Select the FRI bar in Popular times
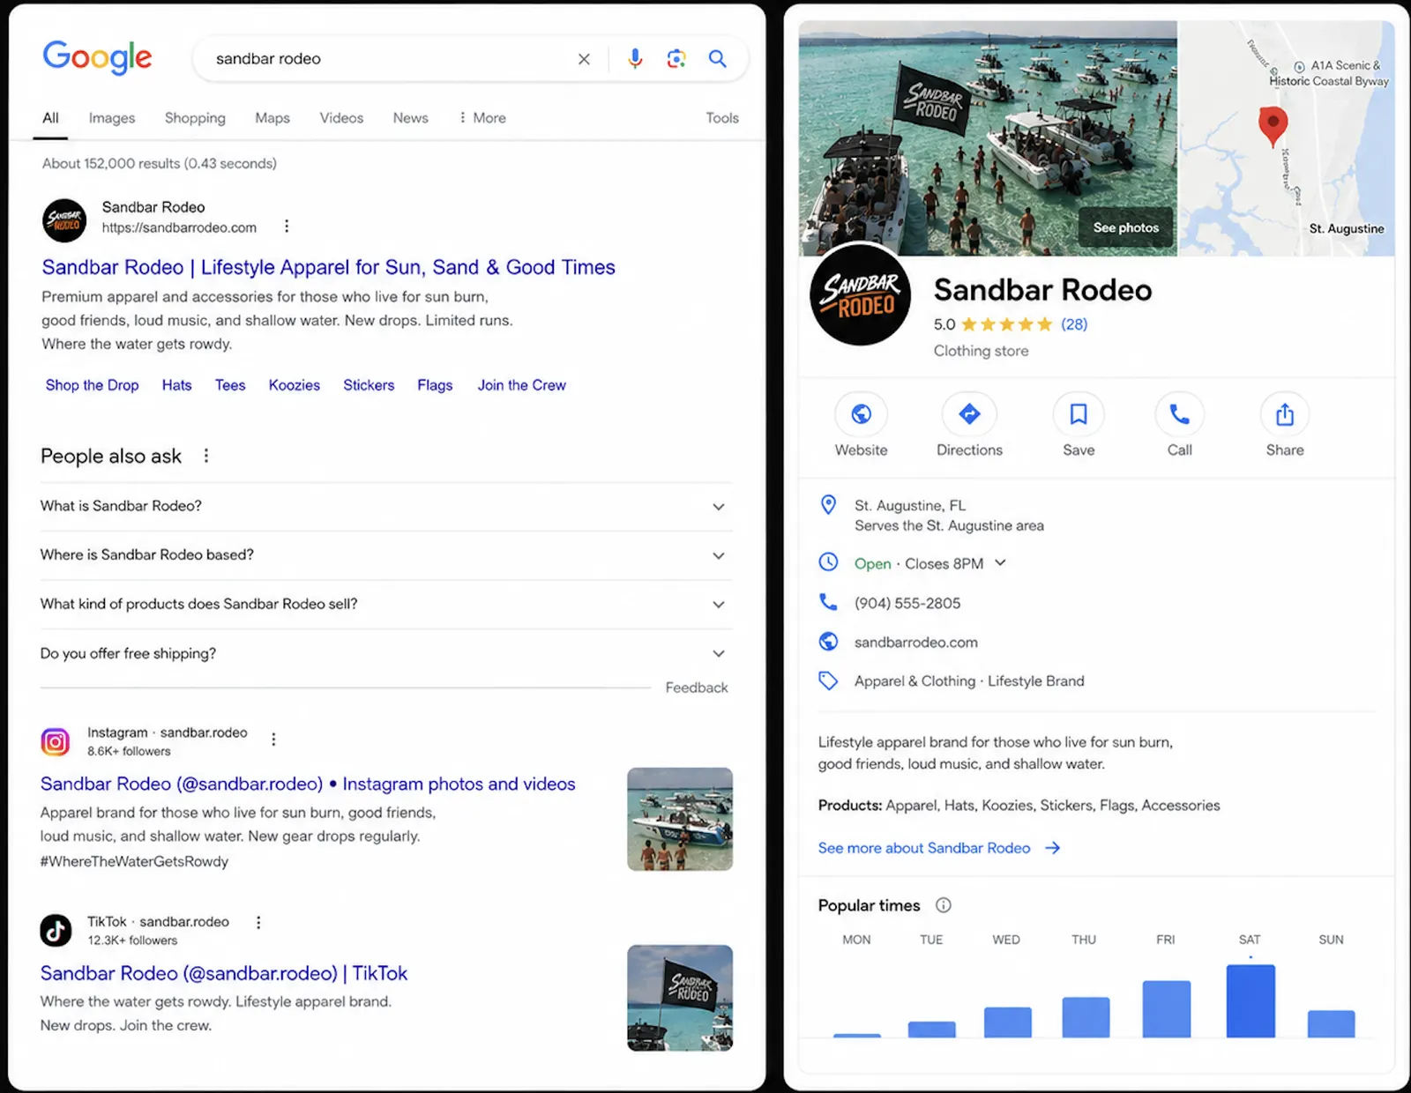The height and width of the screenshot is (1093, 1411). pyautogui.click(x=1167, y=1008)
